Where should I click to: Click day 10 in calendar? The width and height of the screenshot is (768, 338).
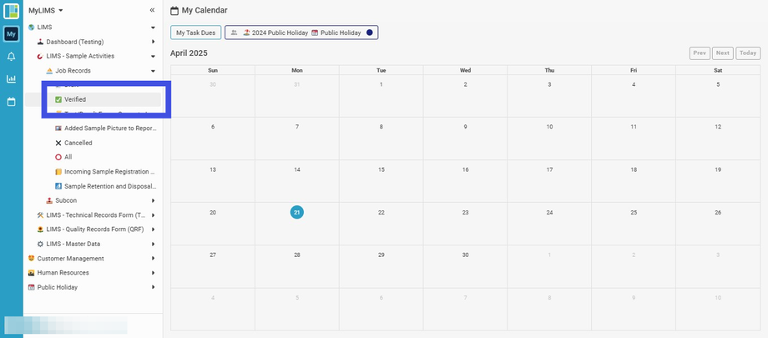click(x=549, y=127)
